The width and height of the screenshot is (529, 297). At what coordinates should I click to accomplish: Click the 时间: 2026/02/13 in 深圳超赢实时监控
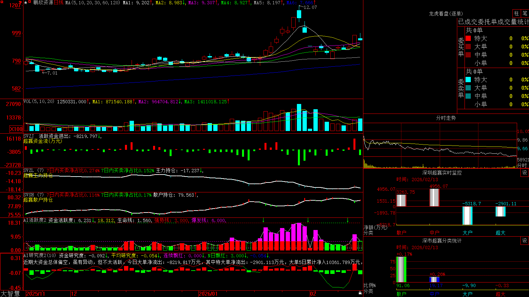tap(417, 180)
